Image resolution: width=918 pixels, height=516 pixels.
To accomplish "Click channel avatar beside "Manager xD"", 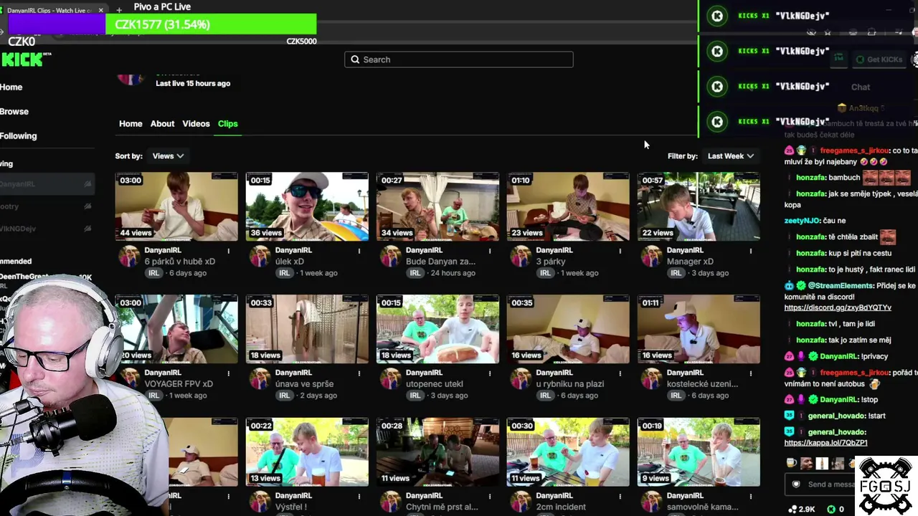I will point(651,256).
